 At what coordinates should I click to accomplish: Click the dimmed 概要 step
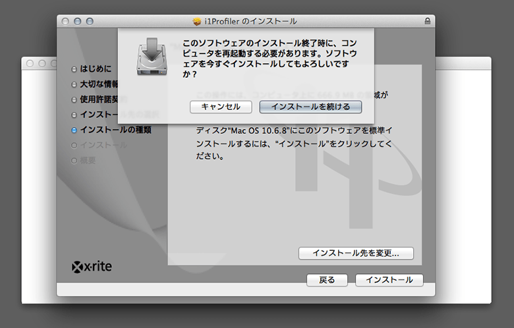point(88,161)
